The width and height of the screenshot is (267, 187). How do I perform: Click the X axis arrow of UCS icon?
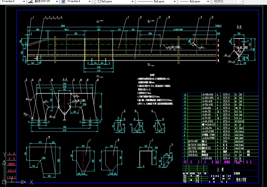[24, 182]
